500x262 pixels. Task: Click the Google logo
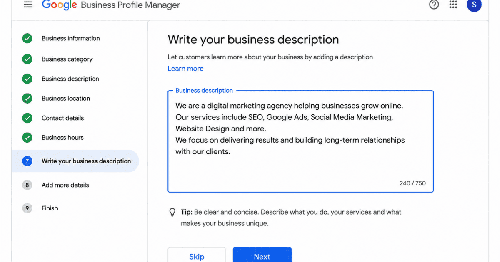tap(60, 5)
